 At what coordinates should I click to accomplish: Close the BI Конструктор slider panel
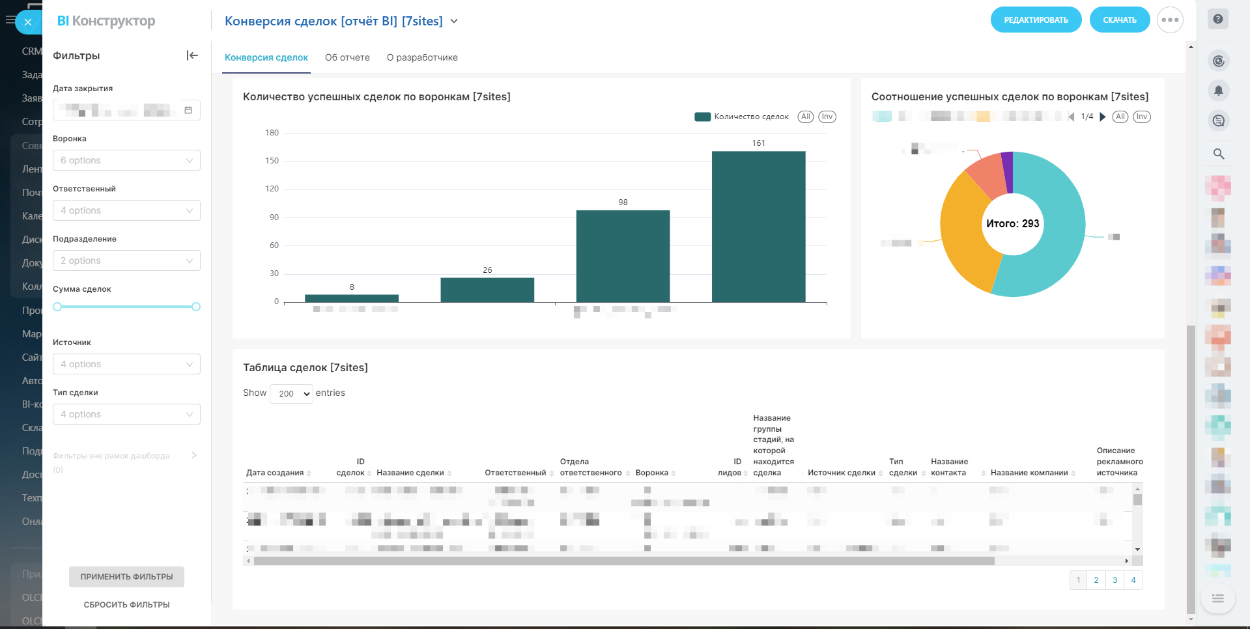[x=28, y=22]
